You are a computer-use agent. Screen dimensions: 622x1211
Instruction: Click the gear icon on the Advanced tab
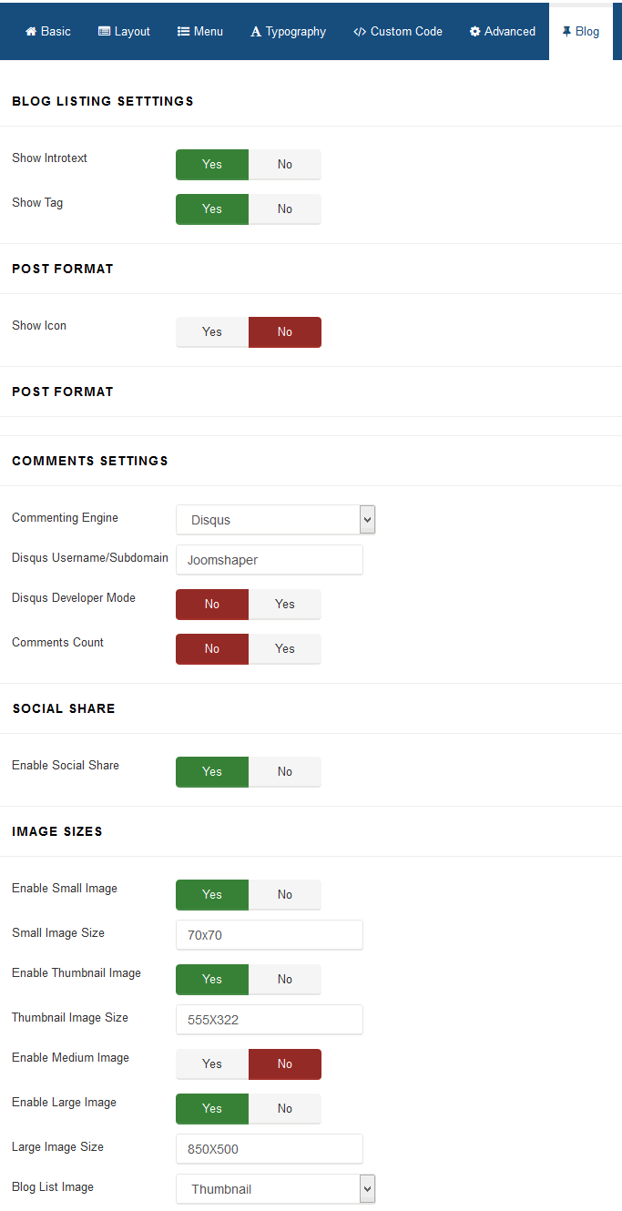(x=474, y=31)
